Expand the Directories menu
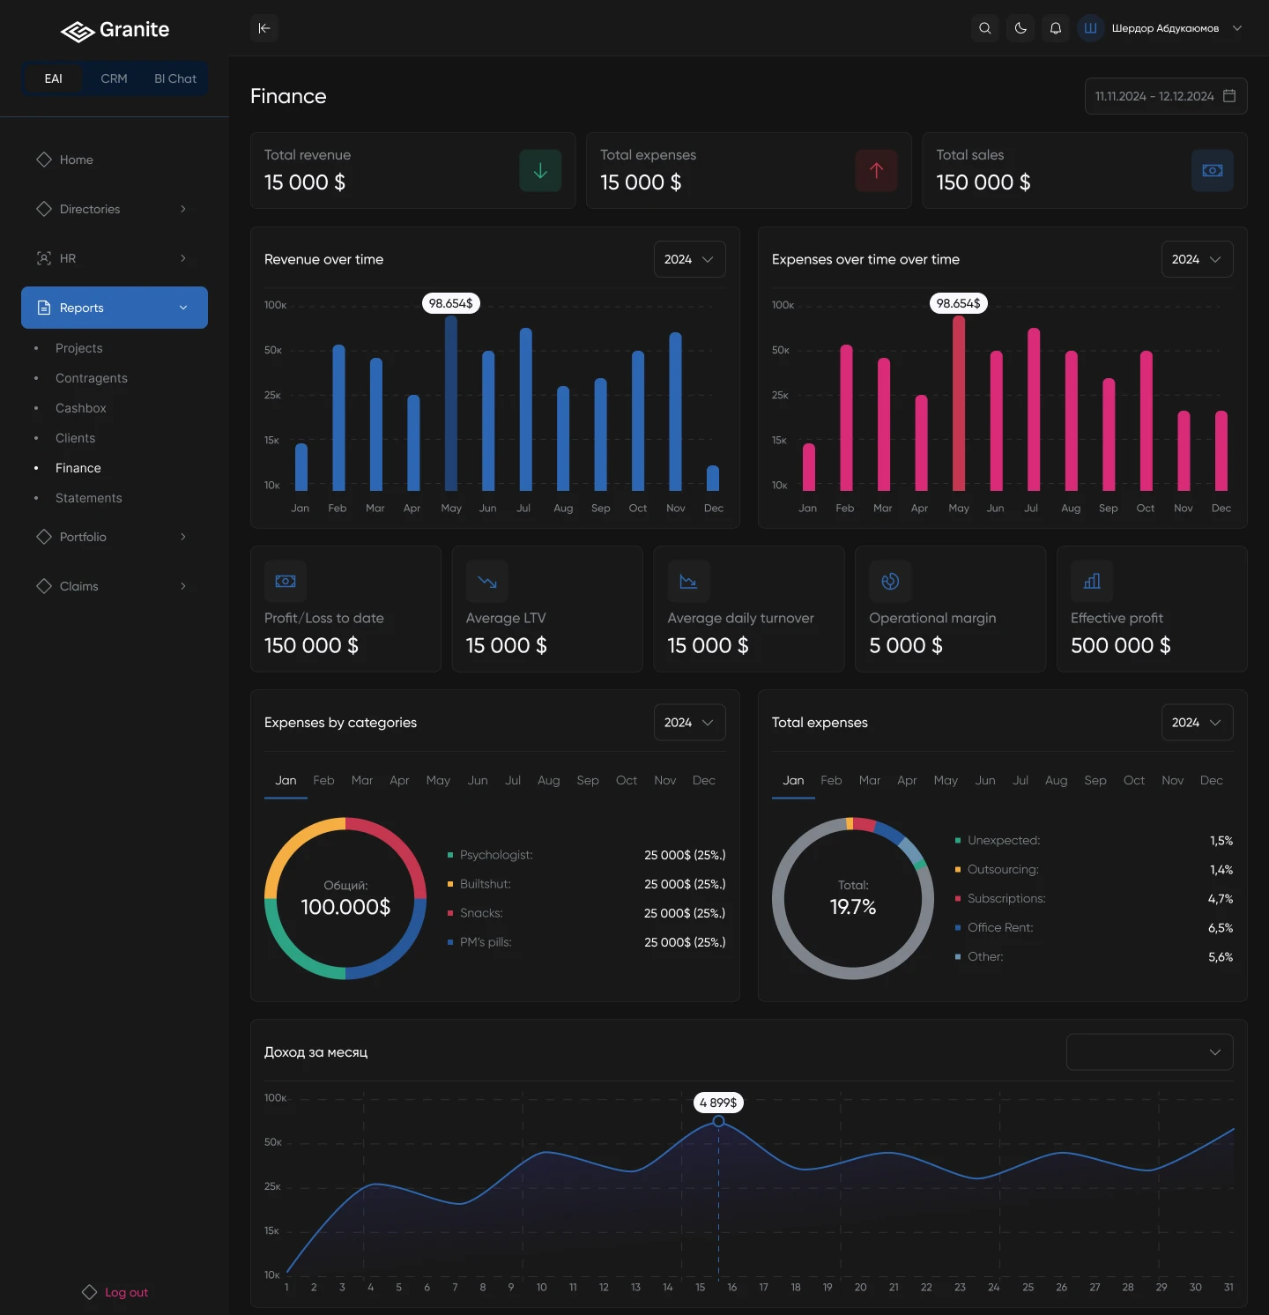The height and width of the screenshot is (1315, 1269). click(x=114, y=209)
